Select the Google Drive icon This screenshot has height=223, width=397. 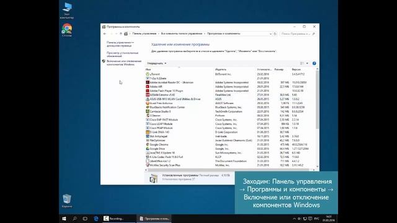click(148, 149)
